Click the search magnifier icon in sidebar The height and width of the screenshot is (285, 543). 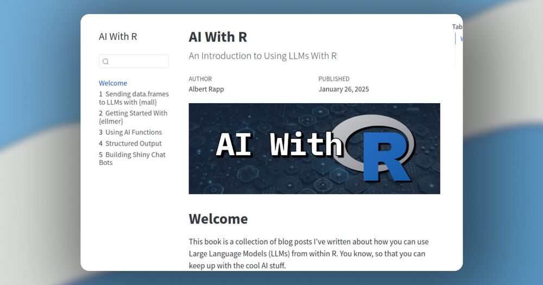[x=106, y=62]
